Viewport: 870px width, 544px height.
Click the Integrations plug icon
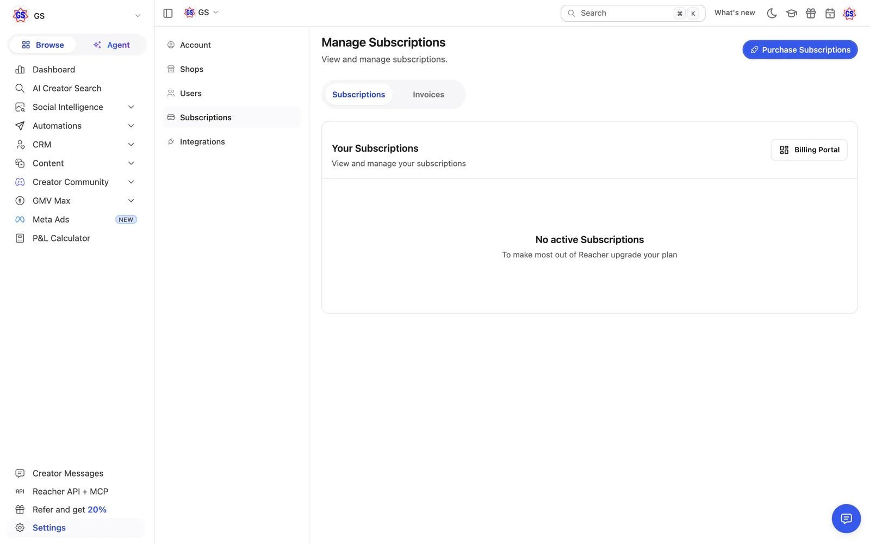point(171,142)
